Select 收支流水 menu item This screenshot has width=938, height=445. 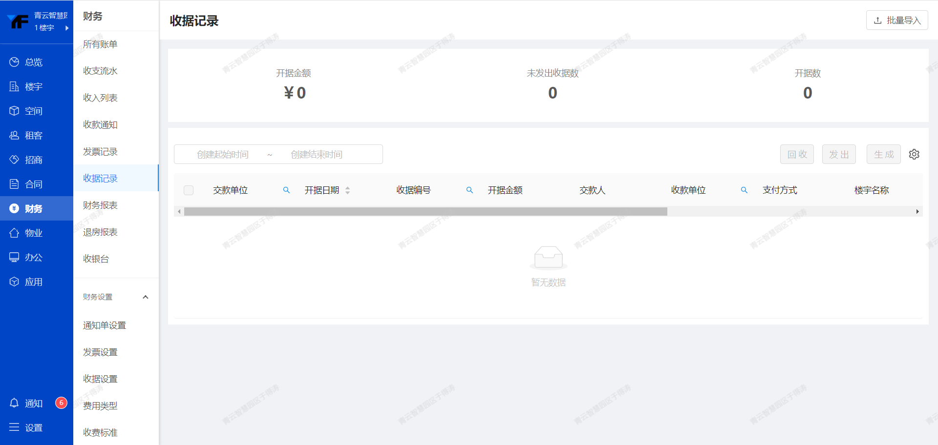[100, 71]
